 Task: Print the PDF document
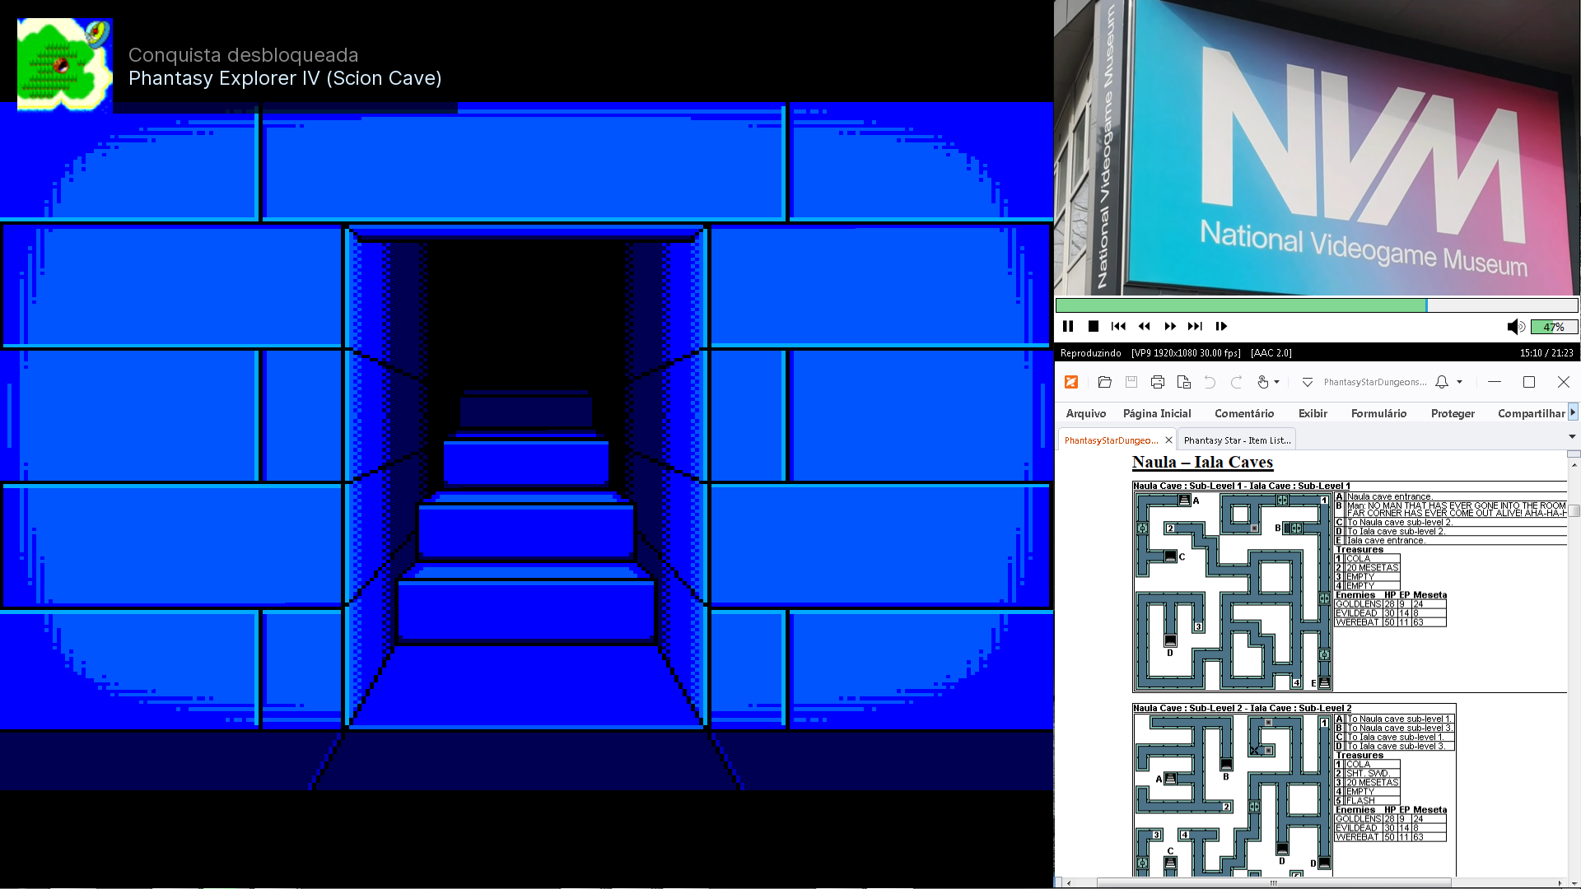[x=1158, y=382]
